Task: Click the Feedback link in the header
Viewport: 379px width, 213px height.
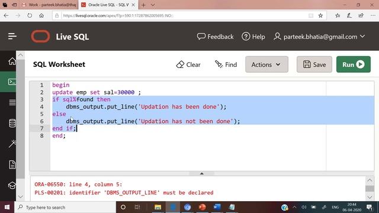Action: [215, 37]
